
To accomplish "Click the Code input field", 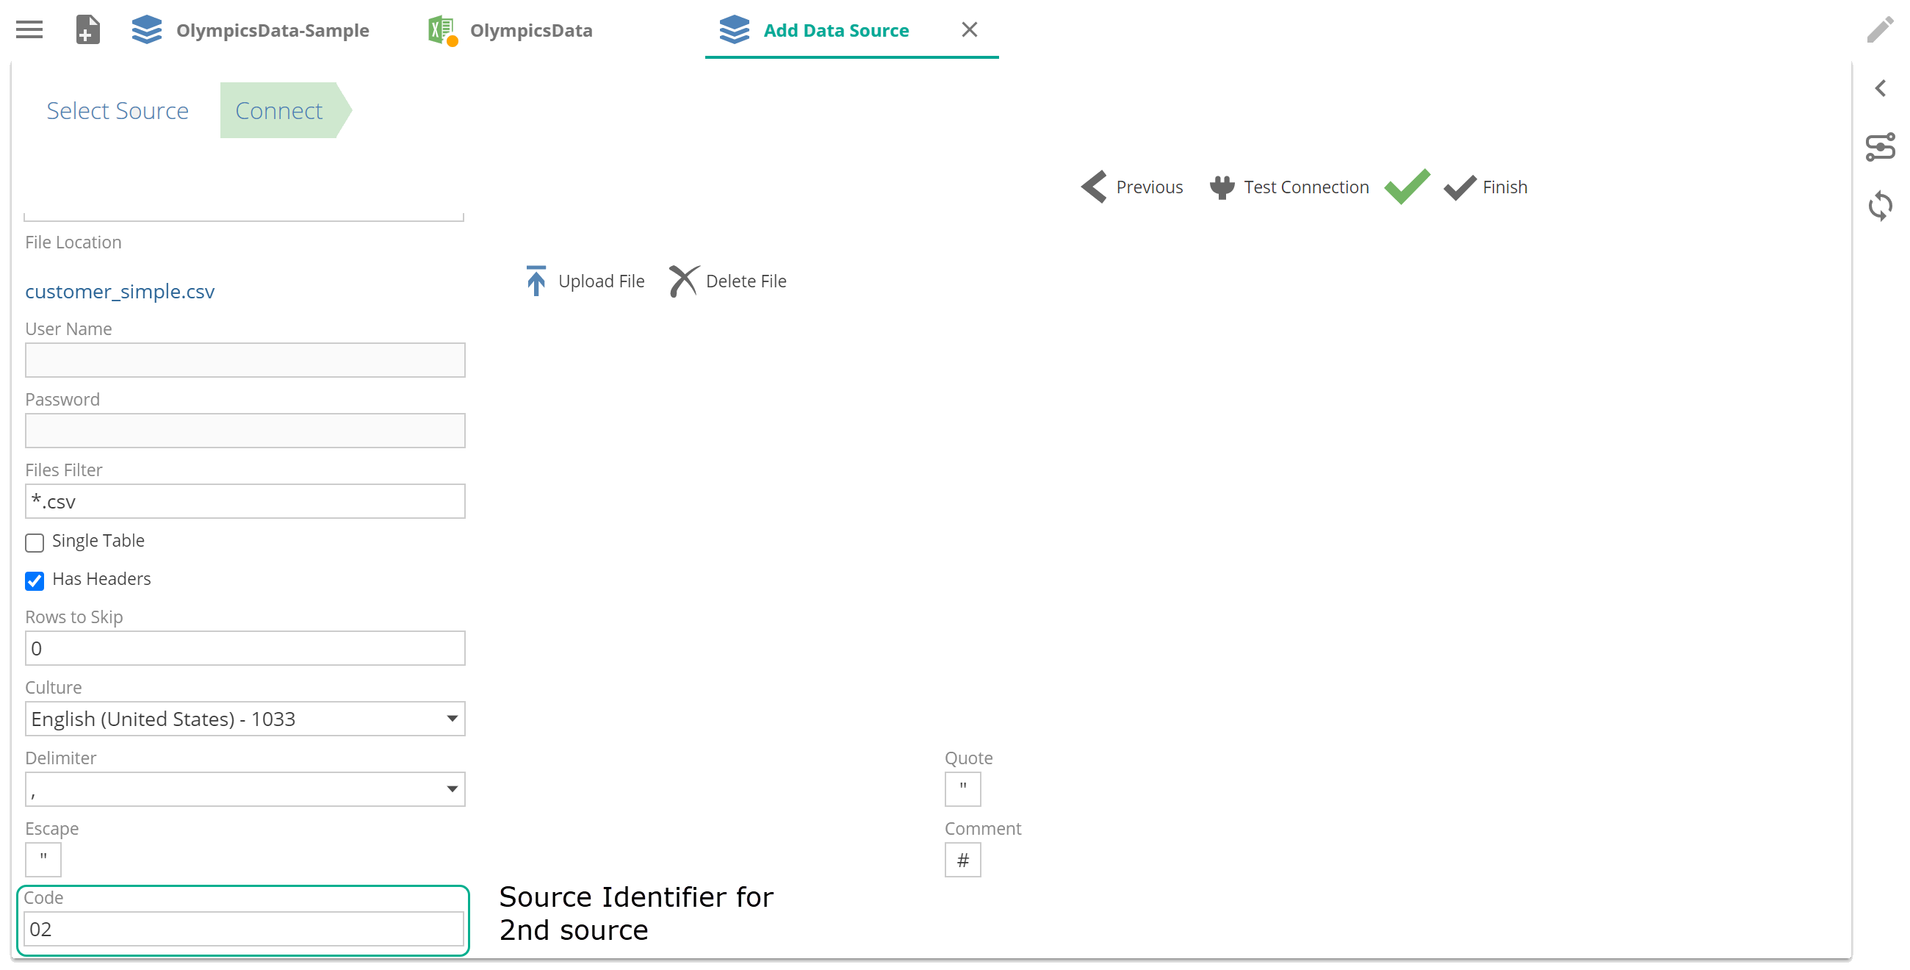I will point(245,928).
